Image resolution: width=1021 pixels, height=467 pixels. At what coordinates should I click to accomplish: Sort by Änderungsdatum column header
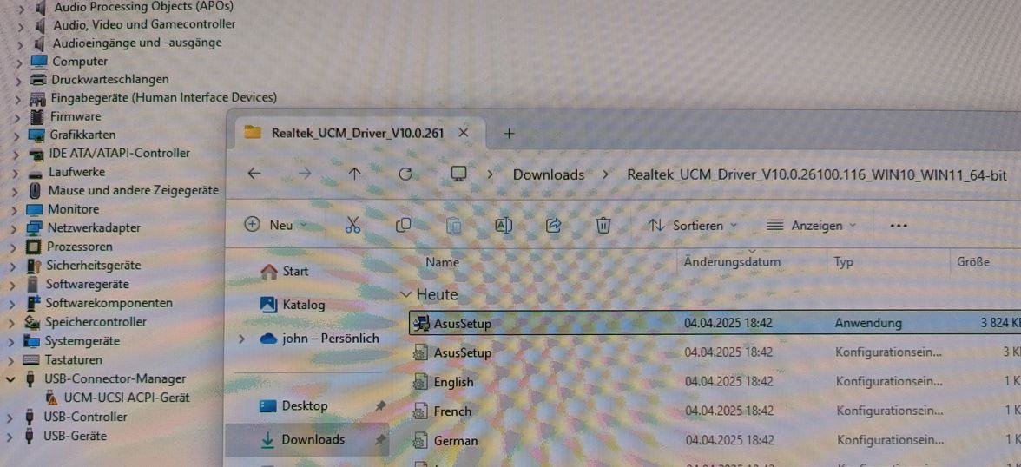(732, 262)
